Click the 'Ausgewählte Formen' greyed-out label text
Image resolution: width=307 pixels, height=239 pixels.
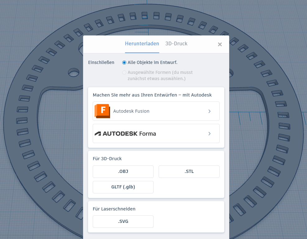160,72
